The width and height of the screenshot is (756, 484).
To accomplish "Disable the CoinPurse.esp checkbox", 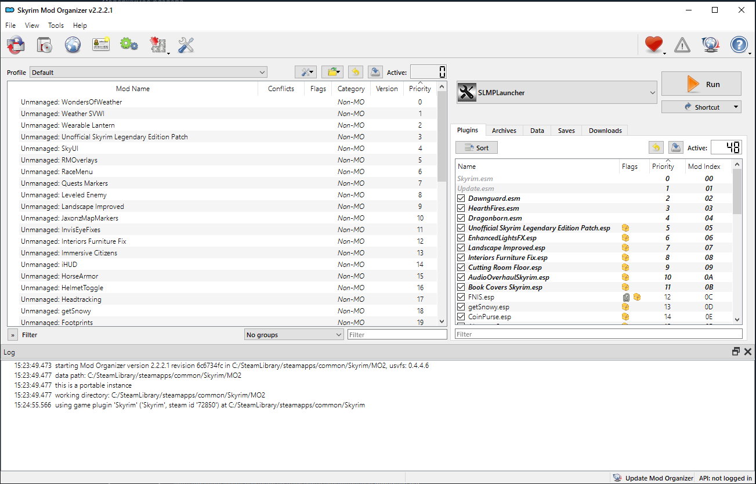I will click(x=461, y=317).
